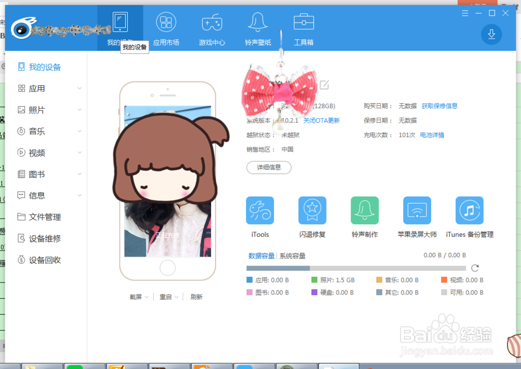Open the 电池详情 battery details link
The image size is (521, 369).
click(432, 135)
